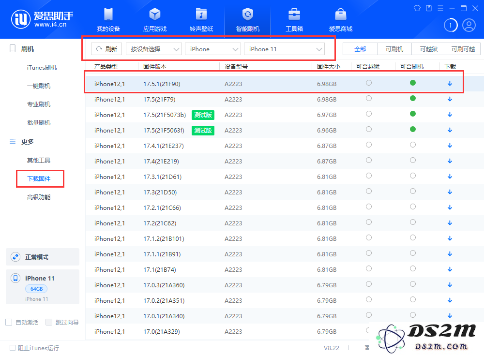Download beta firmware 17.5(21F5073b) via arrow
Viewport: 484px width, 355px height.
(450, 115)
